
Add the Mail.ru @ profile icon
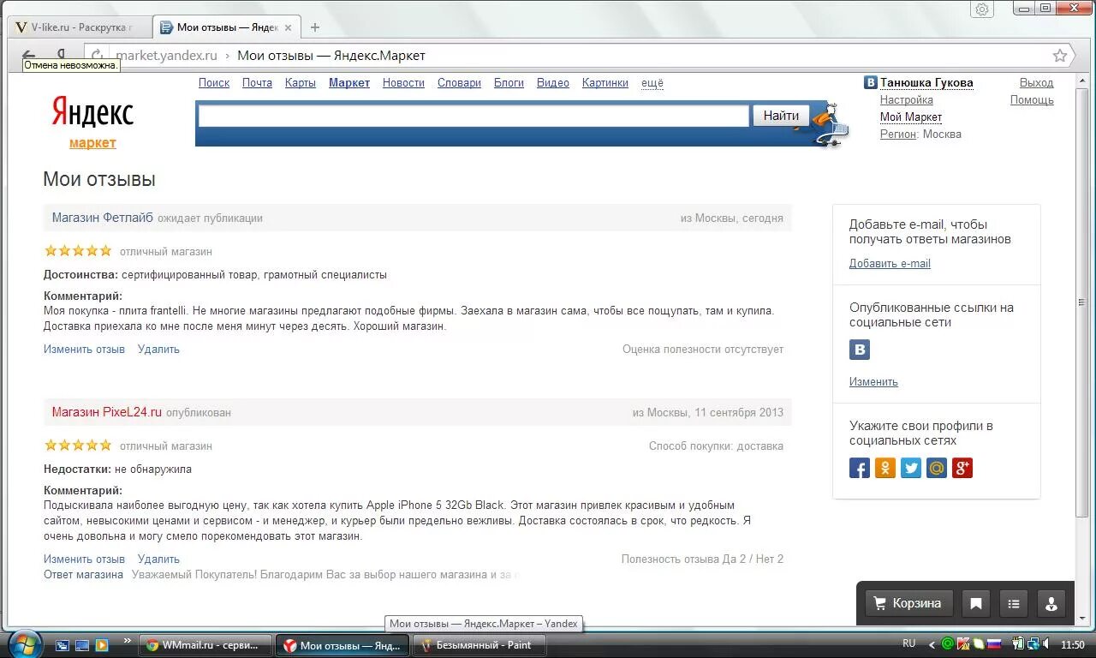(937, 468)
